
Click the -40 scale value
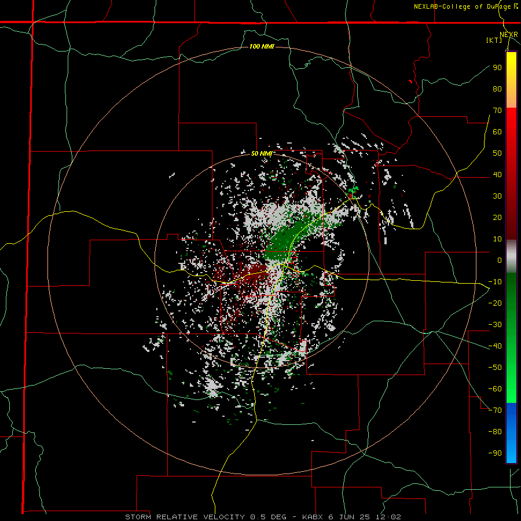point(495,346)
